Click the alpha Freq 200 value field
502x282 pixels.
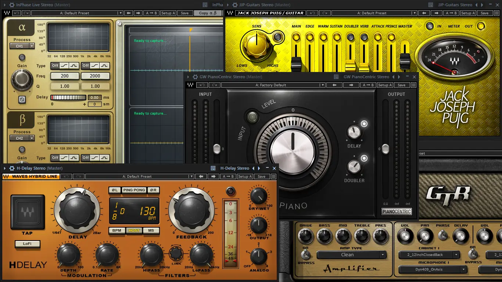[x=65, y=76]
